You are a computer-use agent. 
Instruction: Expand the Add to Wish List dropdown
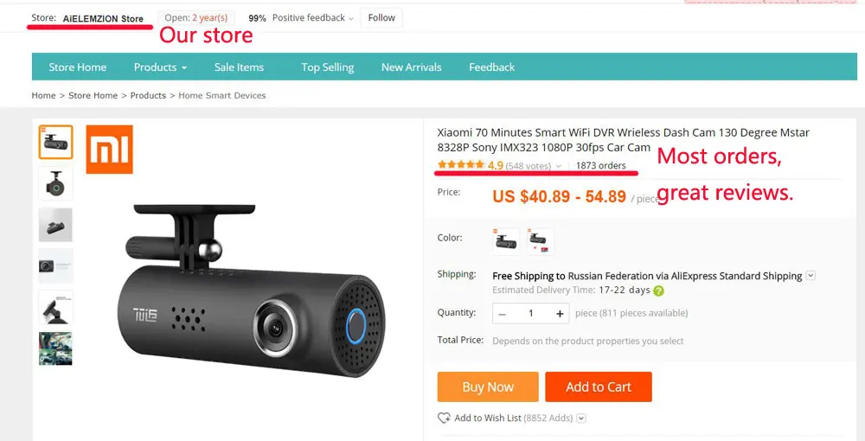point(581,419)
